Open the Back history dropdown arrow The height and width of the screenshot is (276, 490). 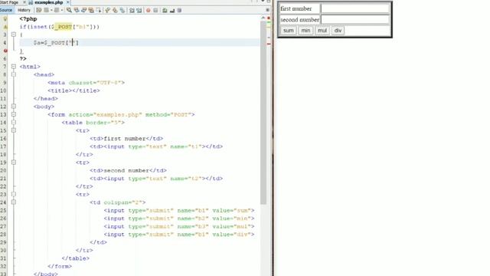tap(51, 10)
